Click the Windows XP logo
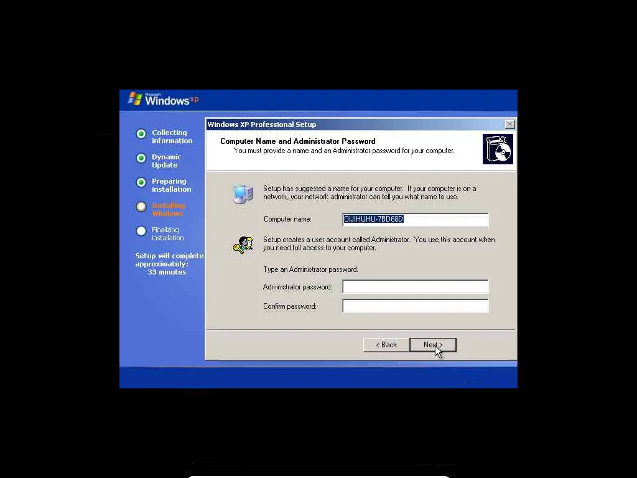 pyautogui.click(x=163, y=99)
